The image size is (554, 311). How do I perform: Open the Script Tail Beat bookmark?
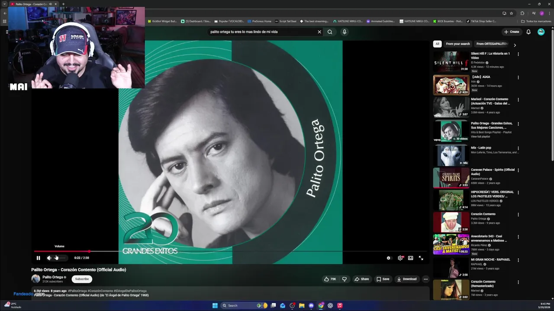(x=286, y=21)
